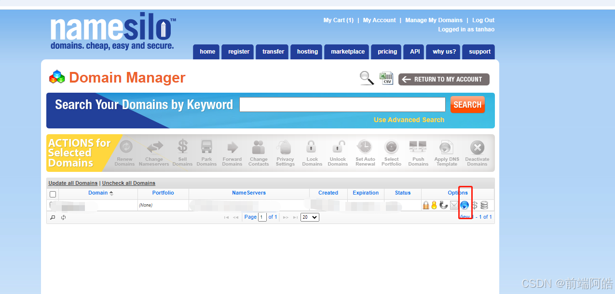Click the Renew Domains action icon
This screenshot has width=615, height=294.
pyautogui.click(x=125, y=147)
